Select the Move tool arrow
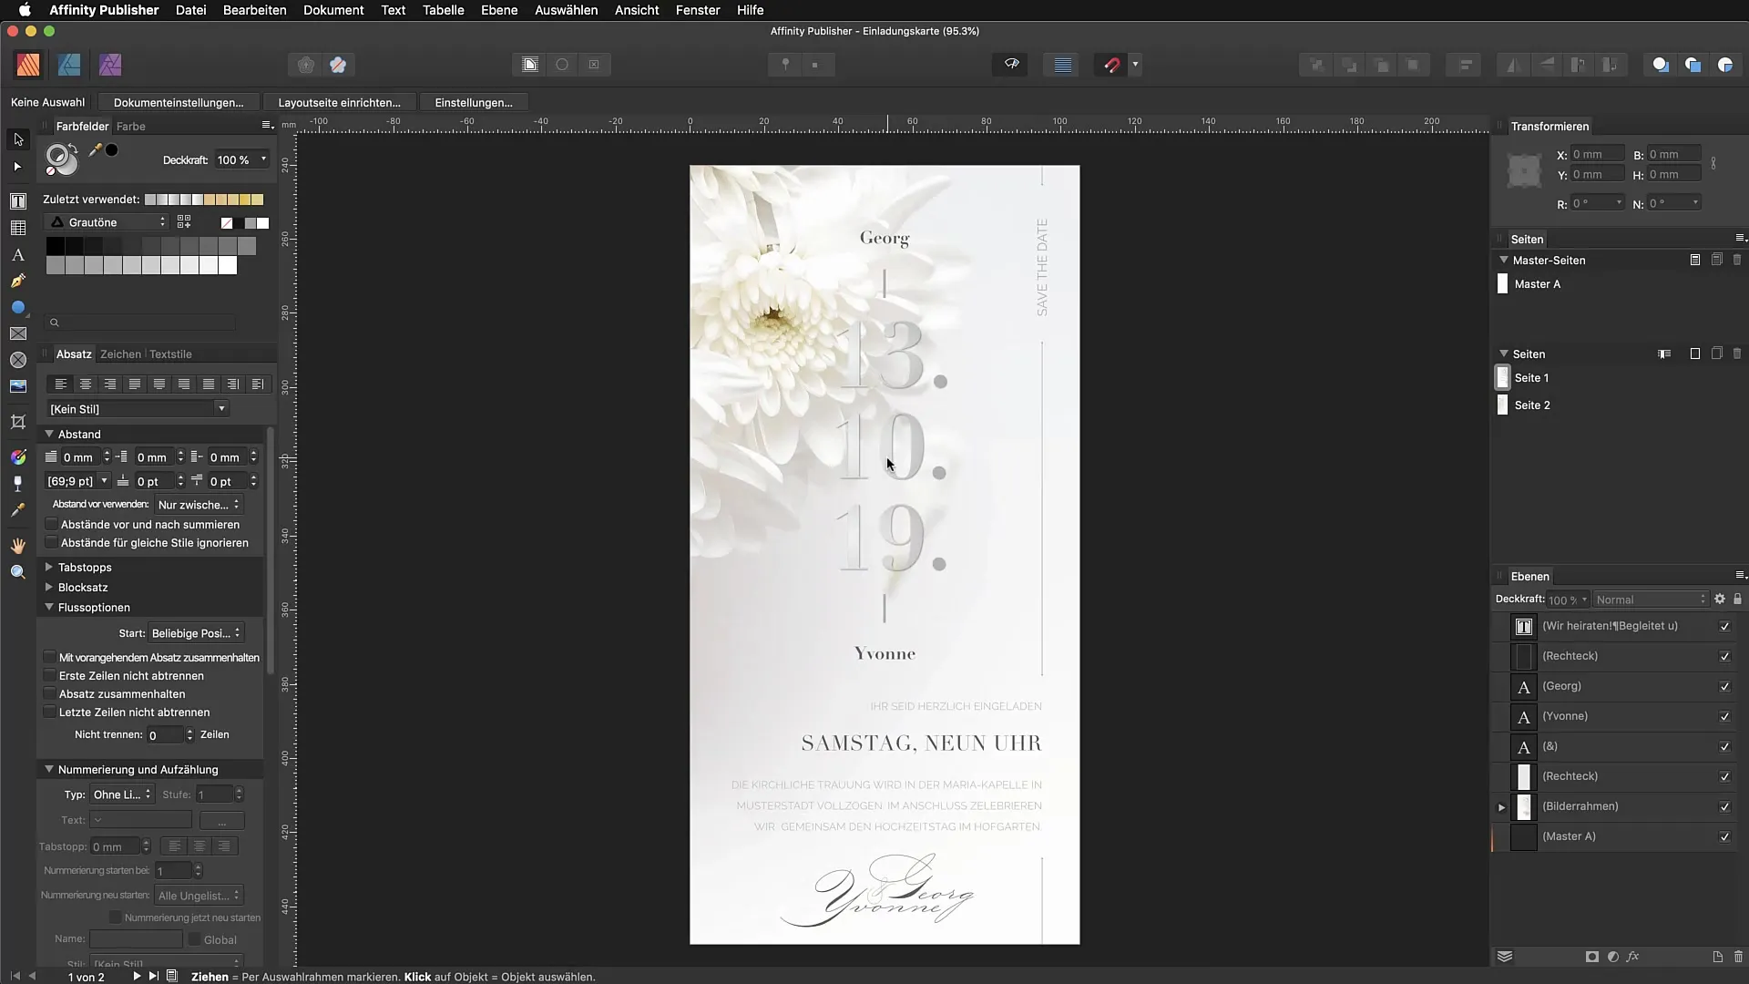1749x984 pixels. [18, 139]
